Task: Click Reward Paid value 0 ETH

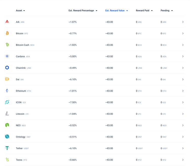Action: tap(139, 91)
